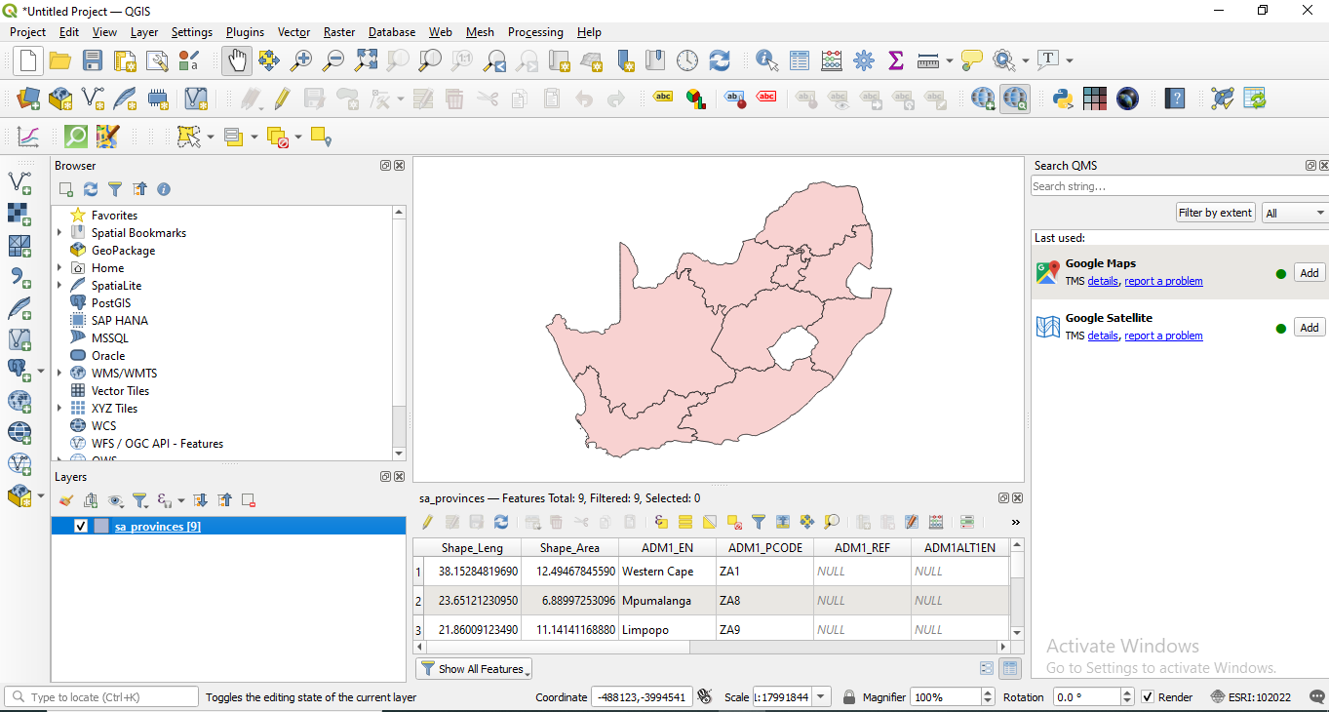Open Google Maps details link
Image resolution: width=1329 pixels, height=712 pixels.
click(x=1103, y=281)
